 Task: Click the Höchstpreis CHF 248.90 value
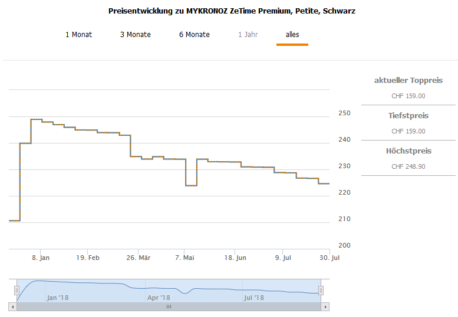pos(408,166)
